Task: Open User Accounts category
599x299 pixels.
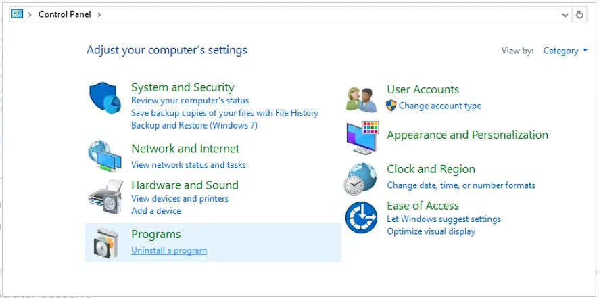Action: (x=423, y=89)
